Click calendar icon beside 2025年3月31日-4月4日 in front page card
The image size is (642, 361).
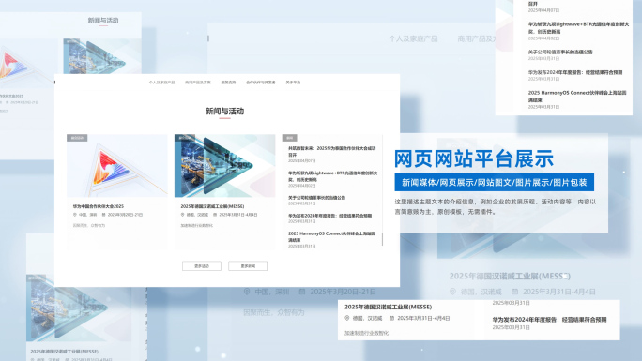(x=215, y=214)
